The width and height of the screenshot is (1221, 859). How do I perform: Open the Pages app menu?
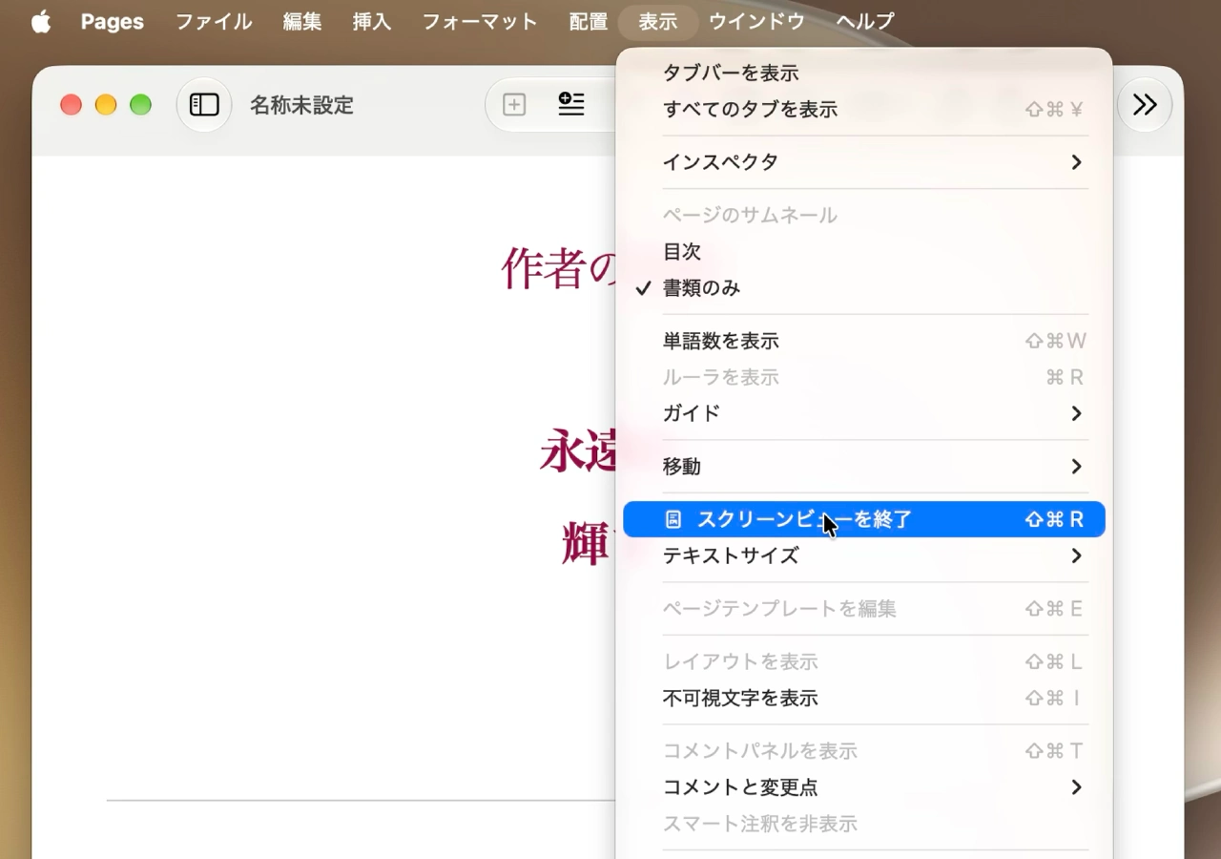113,21
